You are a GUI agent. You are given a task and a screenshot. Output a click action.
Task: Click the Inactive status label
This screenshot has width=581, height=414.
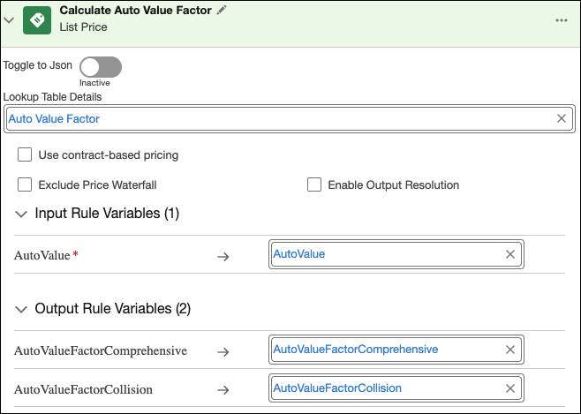(x=94, y=83)
